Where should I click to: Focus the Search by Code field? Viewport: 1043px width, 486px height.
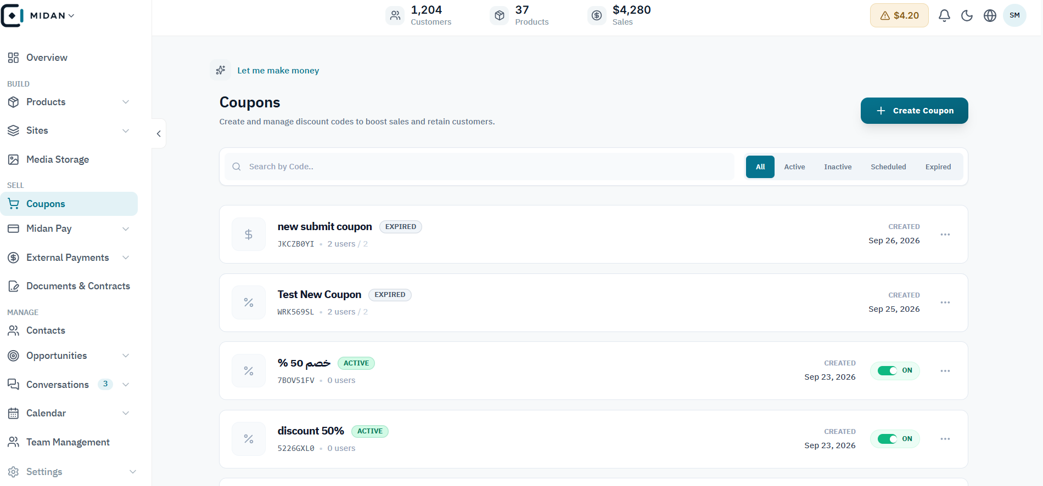point(479,167)
